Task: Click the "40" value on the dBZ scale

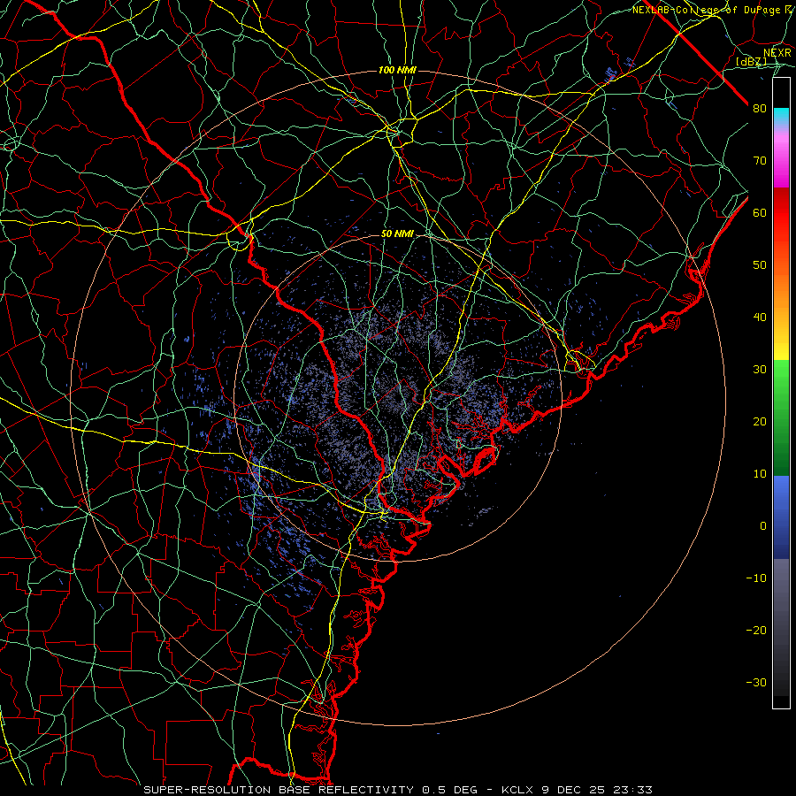Action: (x=760, y=318)
